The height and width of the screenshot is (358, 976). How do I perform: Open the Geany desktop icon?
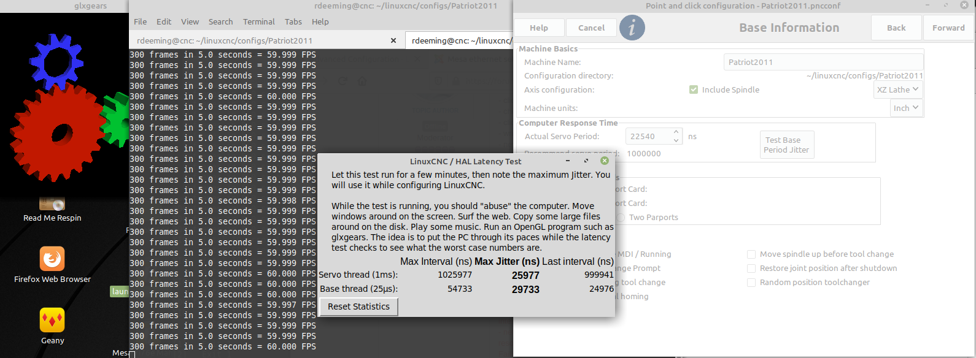click(52, 326)
